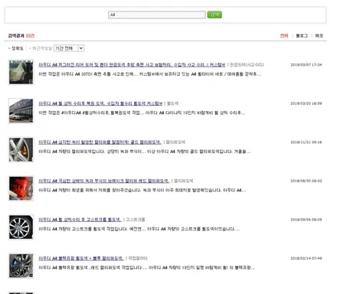This screenshot has width=337, height=294.
Task: Click the snippet containing #아우디A4 hashtags
Action: pyautogui.click(x=142, y=113)
